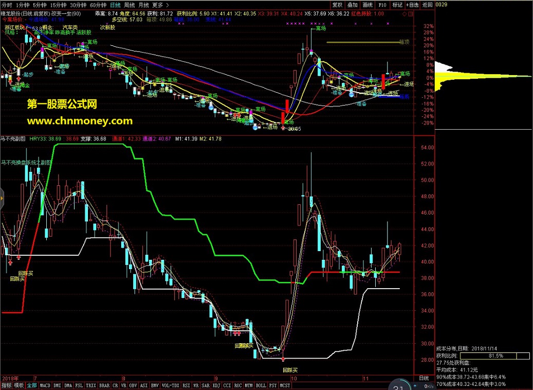The width and height of the screenshot is (533, 390).
Task: Open the 更多 periods dropdown
Action: click(158, 5)
